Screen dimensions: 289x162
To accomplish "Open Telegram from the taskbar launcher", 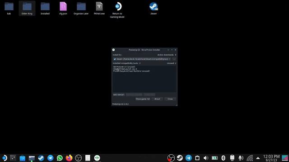I will (50, 158).
